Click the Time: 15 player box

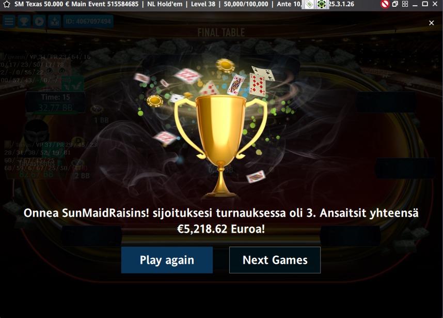pos(55,102)
